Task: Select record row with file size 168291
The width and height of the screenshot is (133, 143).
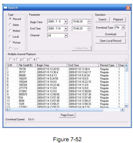Action: (65, 78)
